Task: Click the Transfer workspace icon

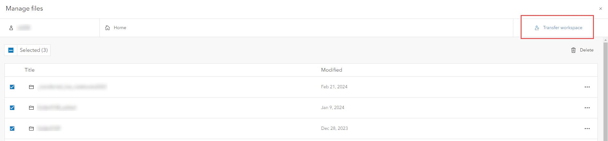Action: coord(537,28)
